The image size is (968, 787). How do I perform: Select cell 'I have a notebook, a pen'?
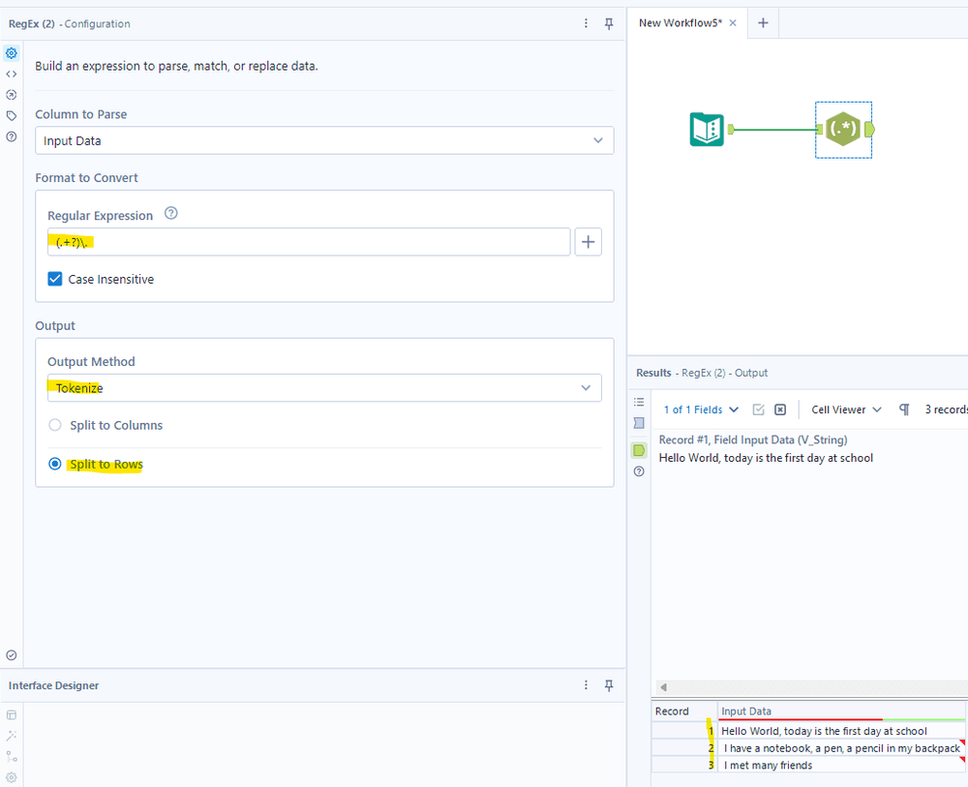[x=841, y=748]
